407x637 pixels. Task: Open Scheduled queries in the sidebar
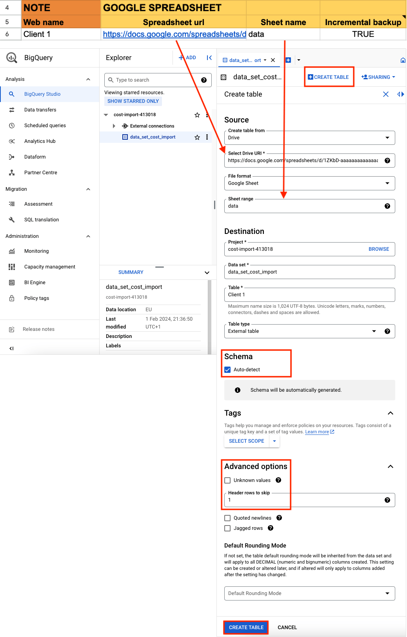click(x=45, y=126)
